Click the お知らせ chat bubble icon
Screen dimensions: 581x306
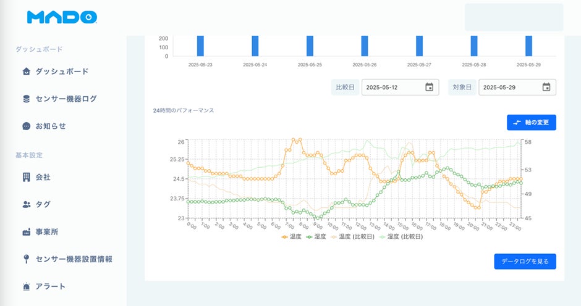point(26,126)
